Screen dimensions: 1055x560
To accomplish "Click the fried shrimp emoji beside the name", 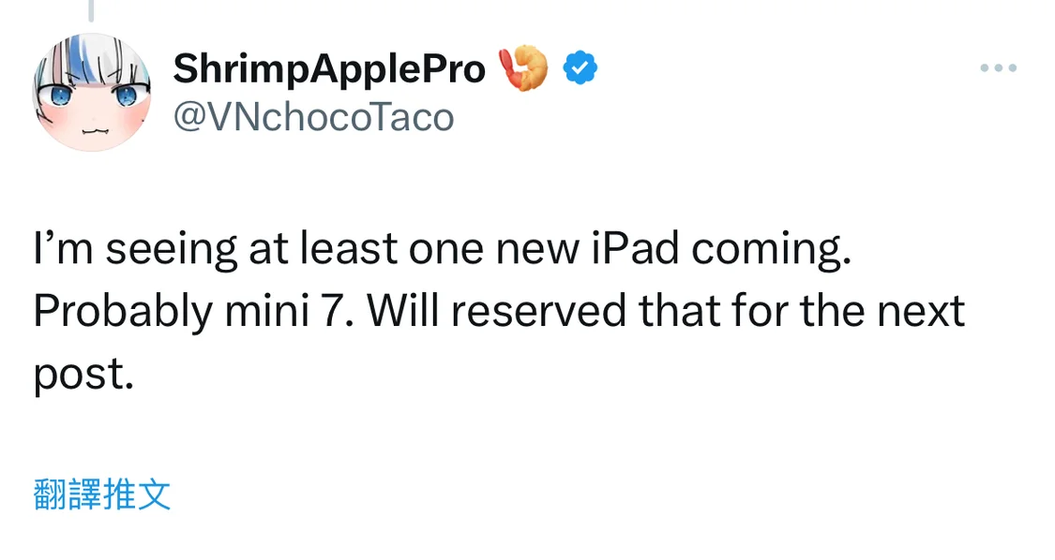I will pyautogui.click(x=524, y=68).
